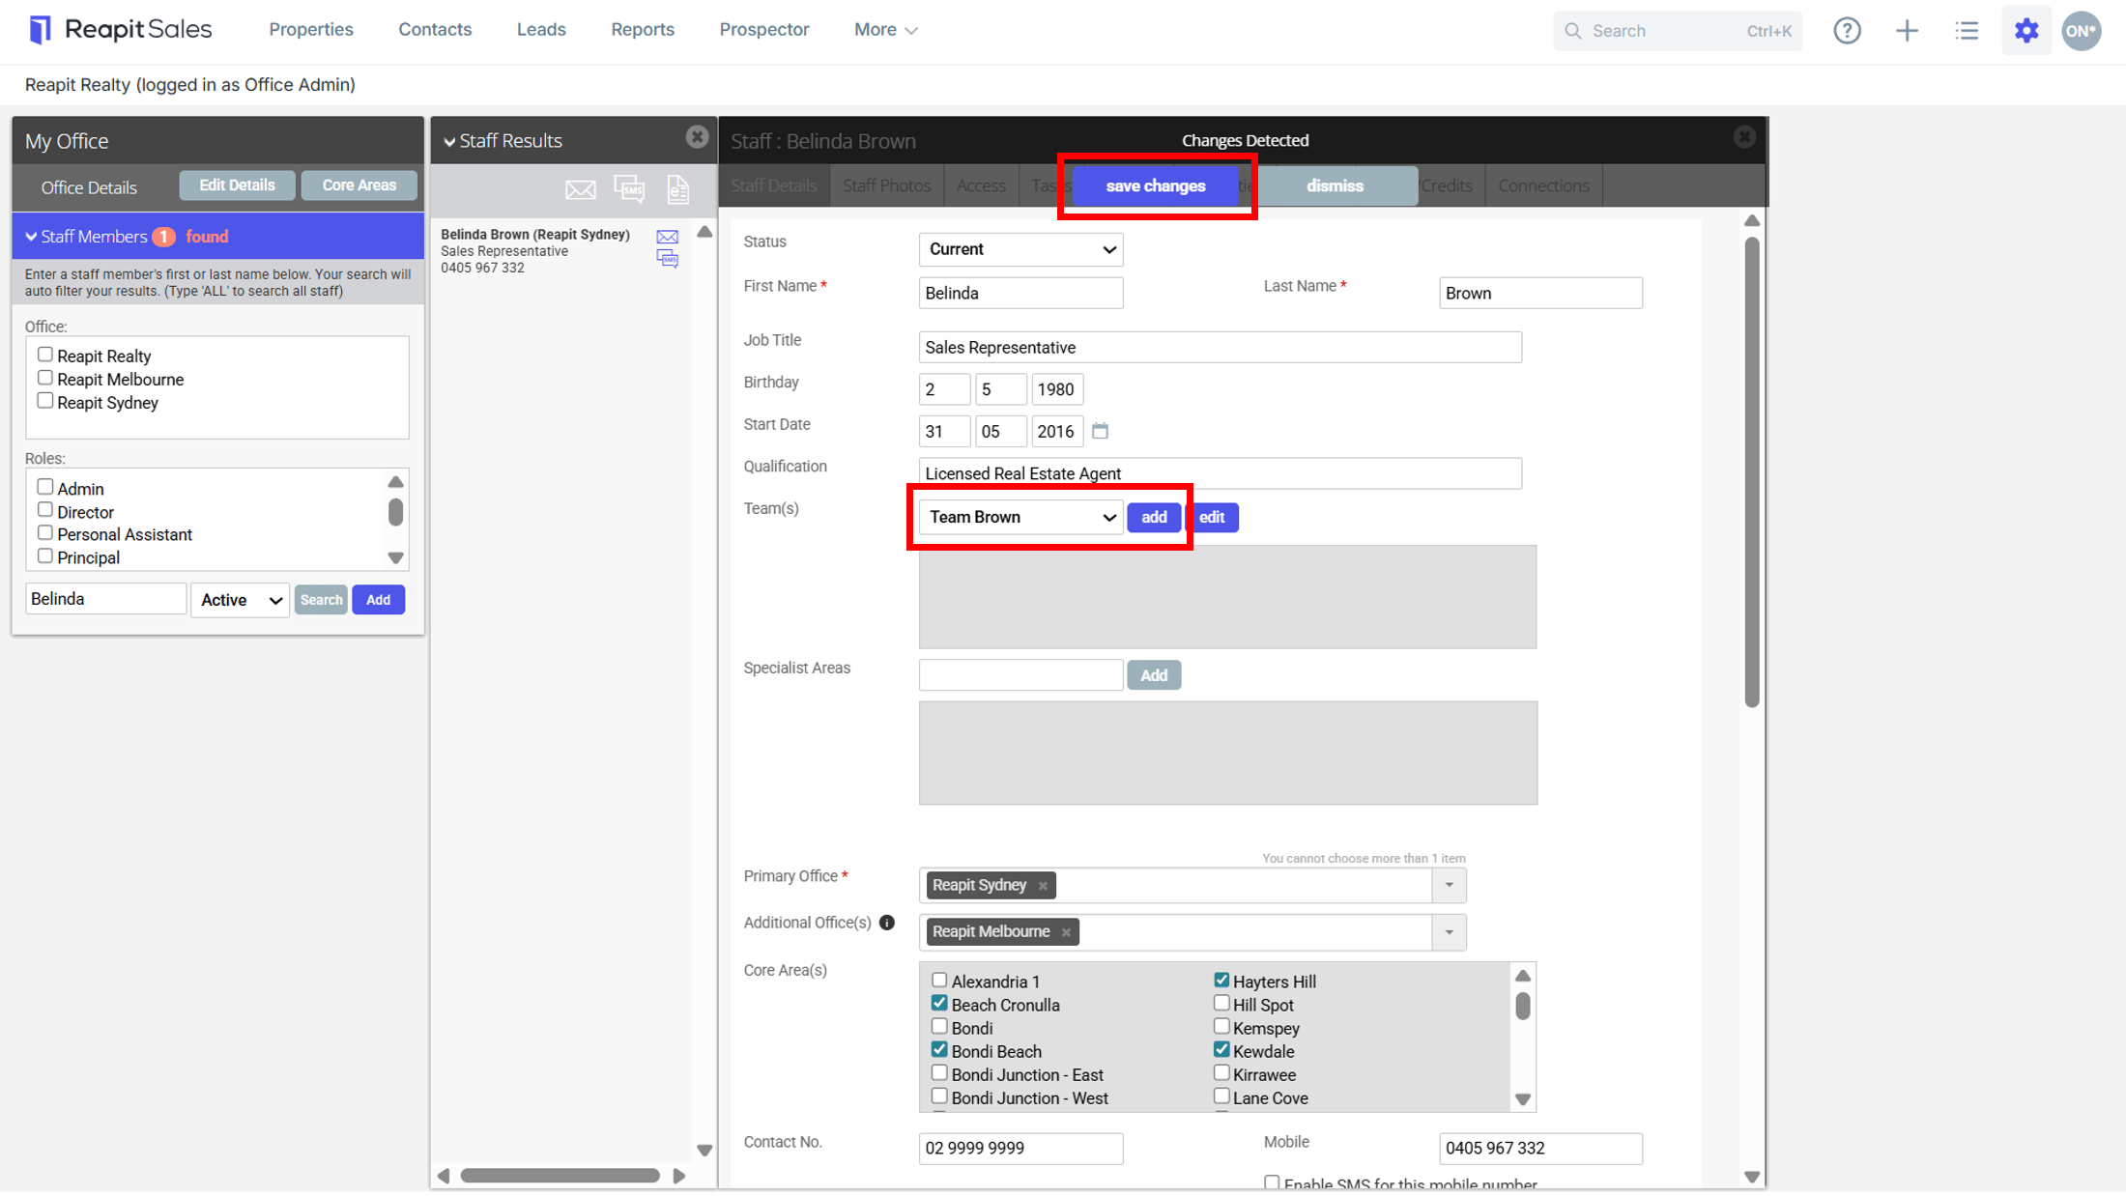Open the Team Brown dropdown

[x=1020, y=518]
